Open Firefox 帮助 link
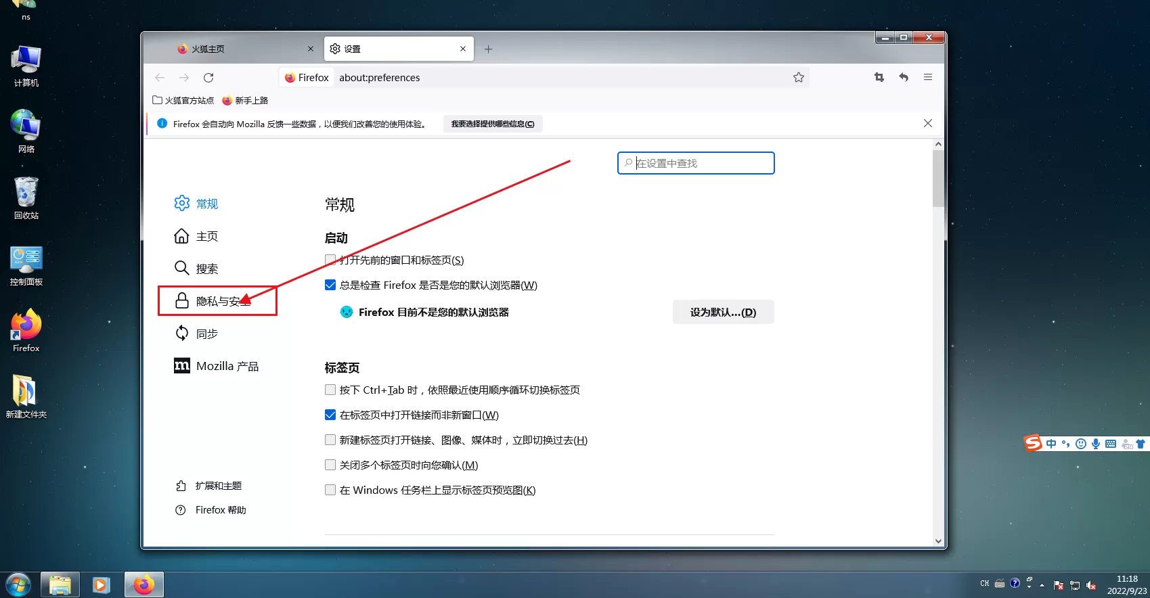This screenshot has height=598, width=1150. click(211, 510)
